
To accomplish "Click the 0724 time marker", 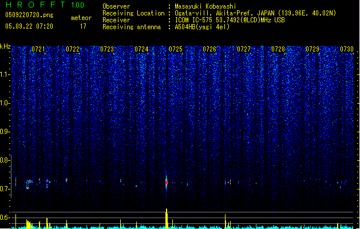I will [141, 49].
